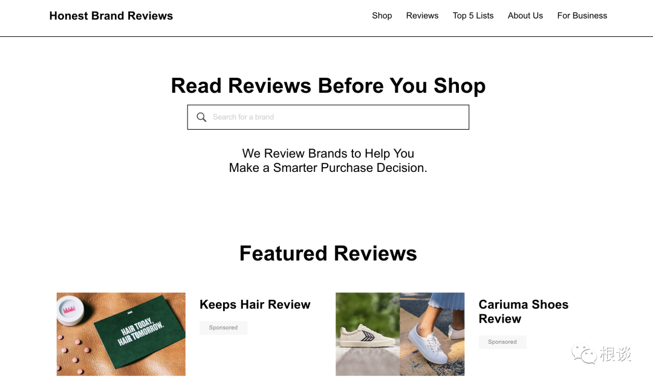Image resolution: width=653 pixels, height=383 pixels.
Task: Open the For Business page
Action: (582, 16)
